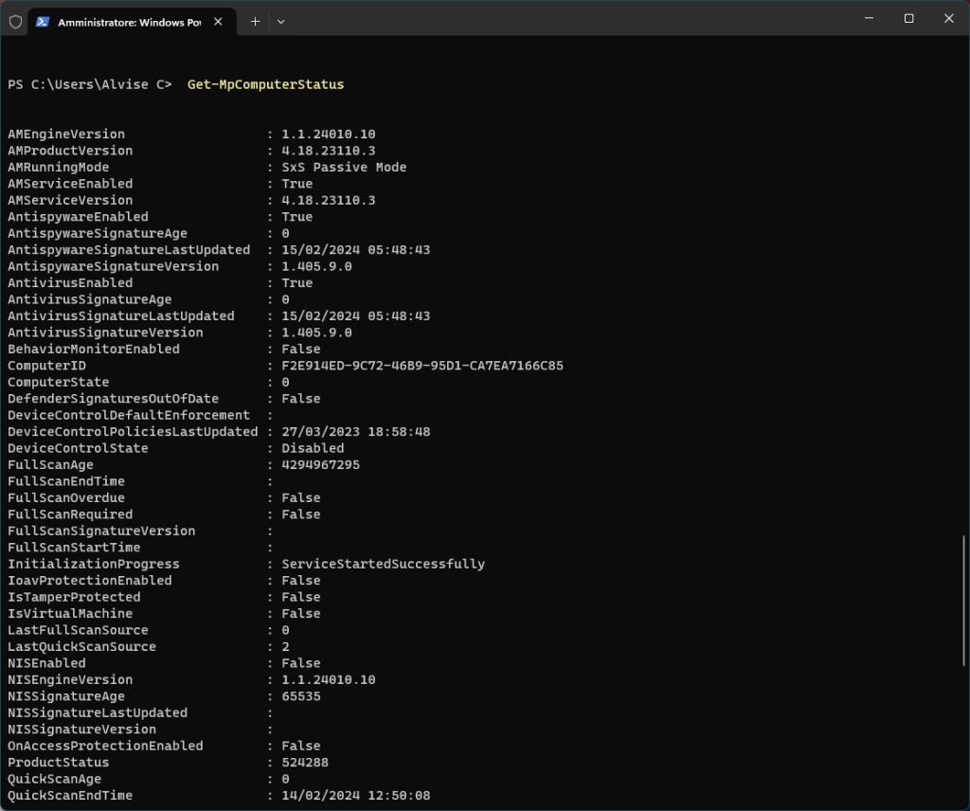Click the FullScanAge value 4294967295
This screenshot has width=970, height=811.
click(x=320, y=465)
